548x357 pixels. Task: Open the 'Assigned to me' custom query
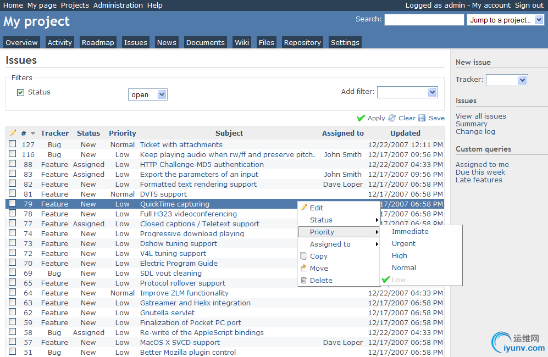click(482, 164)
